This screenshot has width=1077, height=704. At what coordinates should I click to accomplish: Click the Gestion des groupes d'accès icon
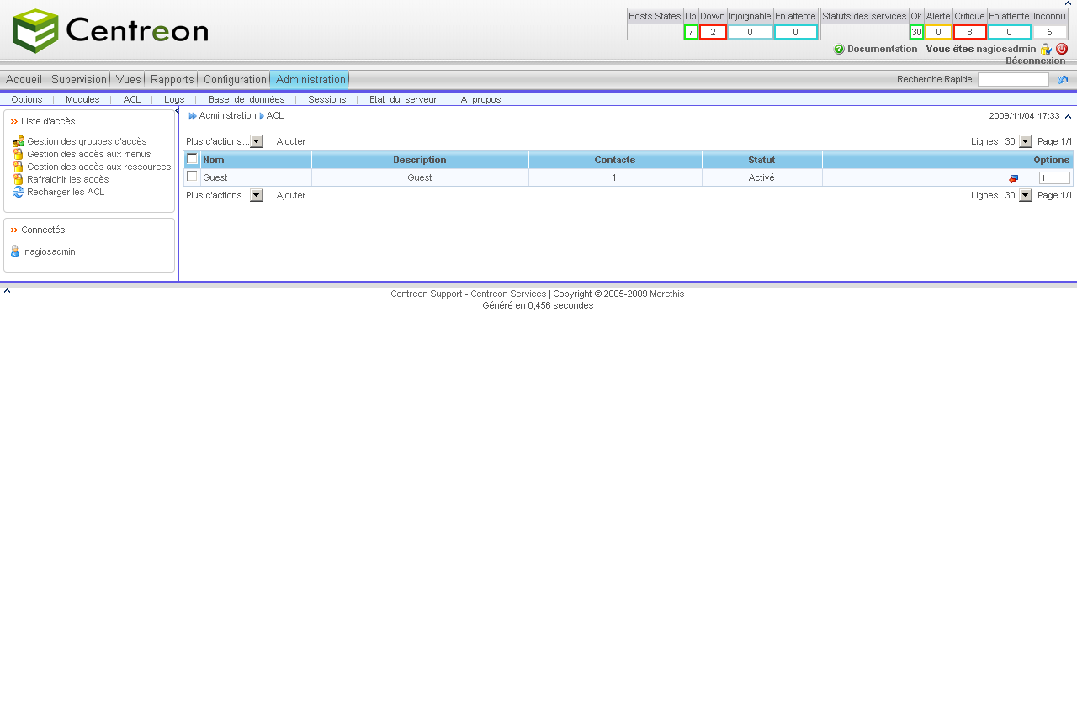click(19, 141)
